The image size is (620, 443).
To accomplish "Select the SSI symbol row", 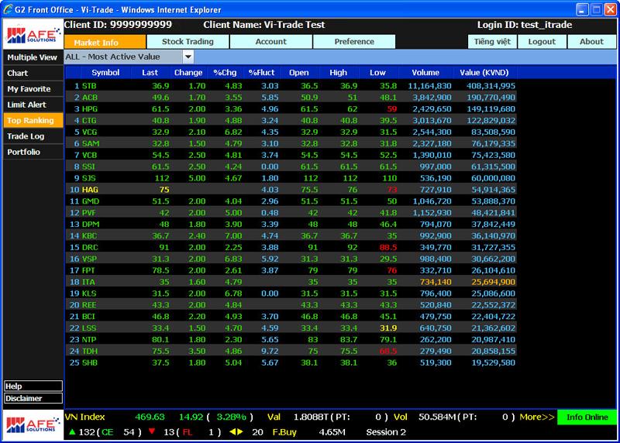I will [x=291, y=167].
